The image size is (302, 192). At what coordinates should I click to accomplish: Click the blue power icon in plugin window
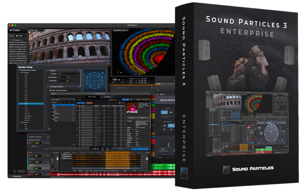[158, 90]
